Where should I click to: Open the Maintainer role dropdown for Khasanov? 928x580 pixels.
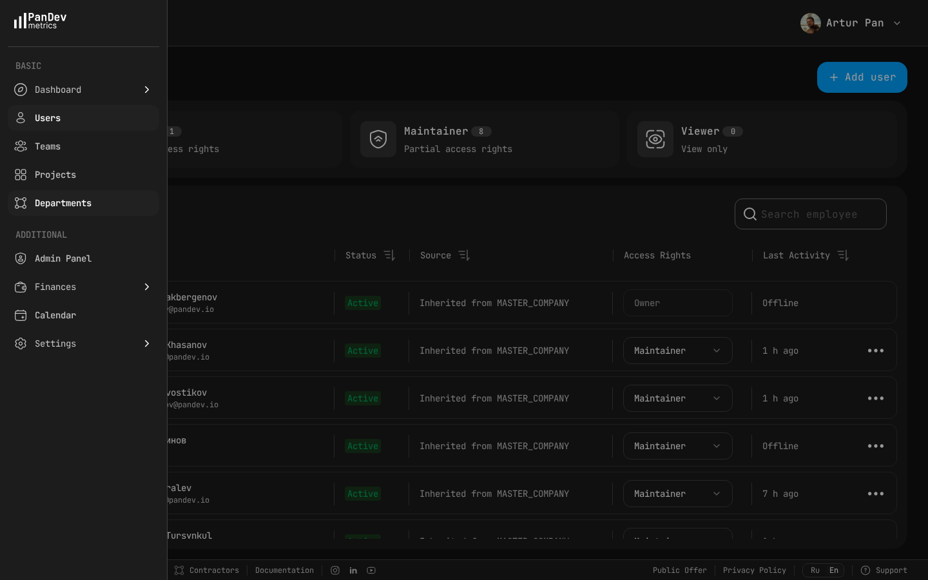pos(677,351)
